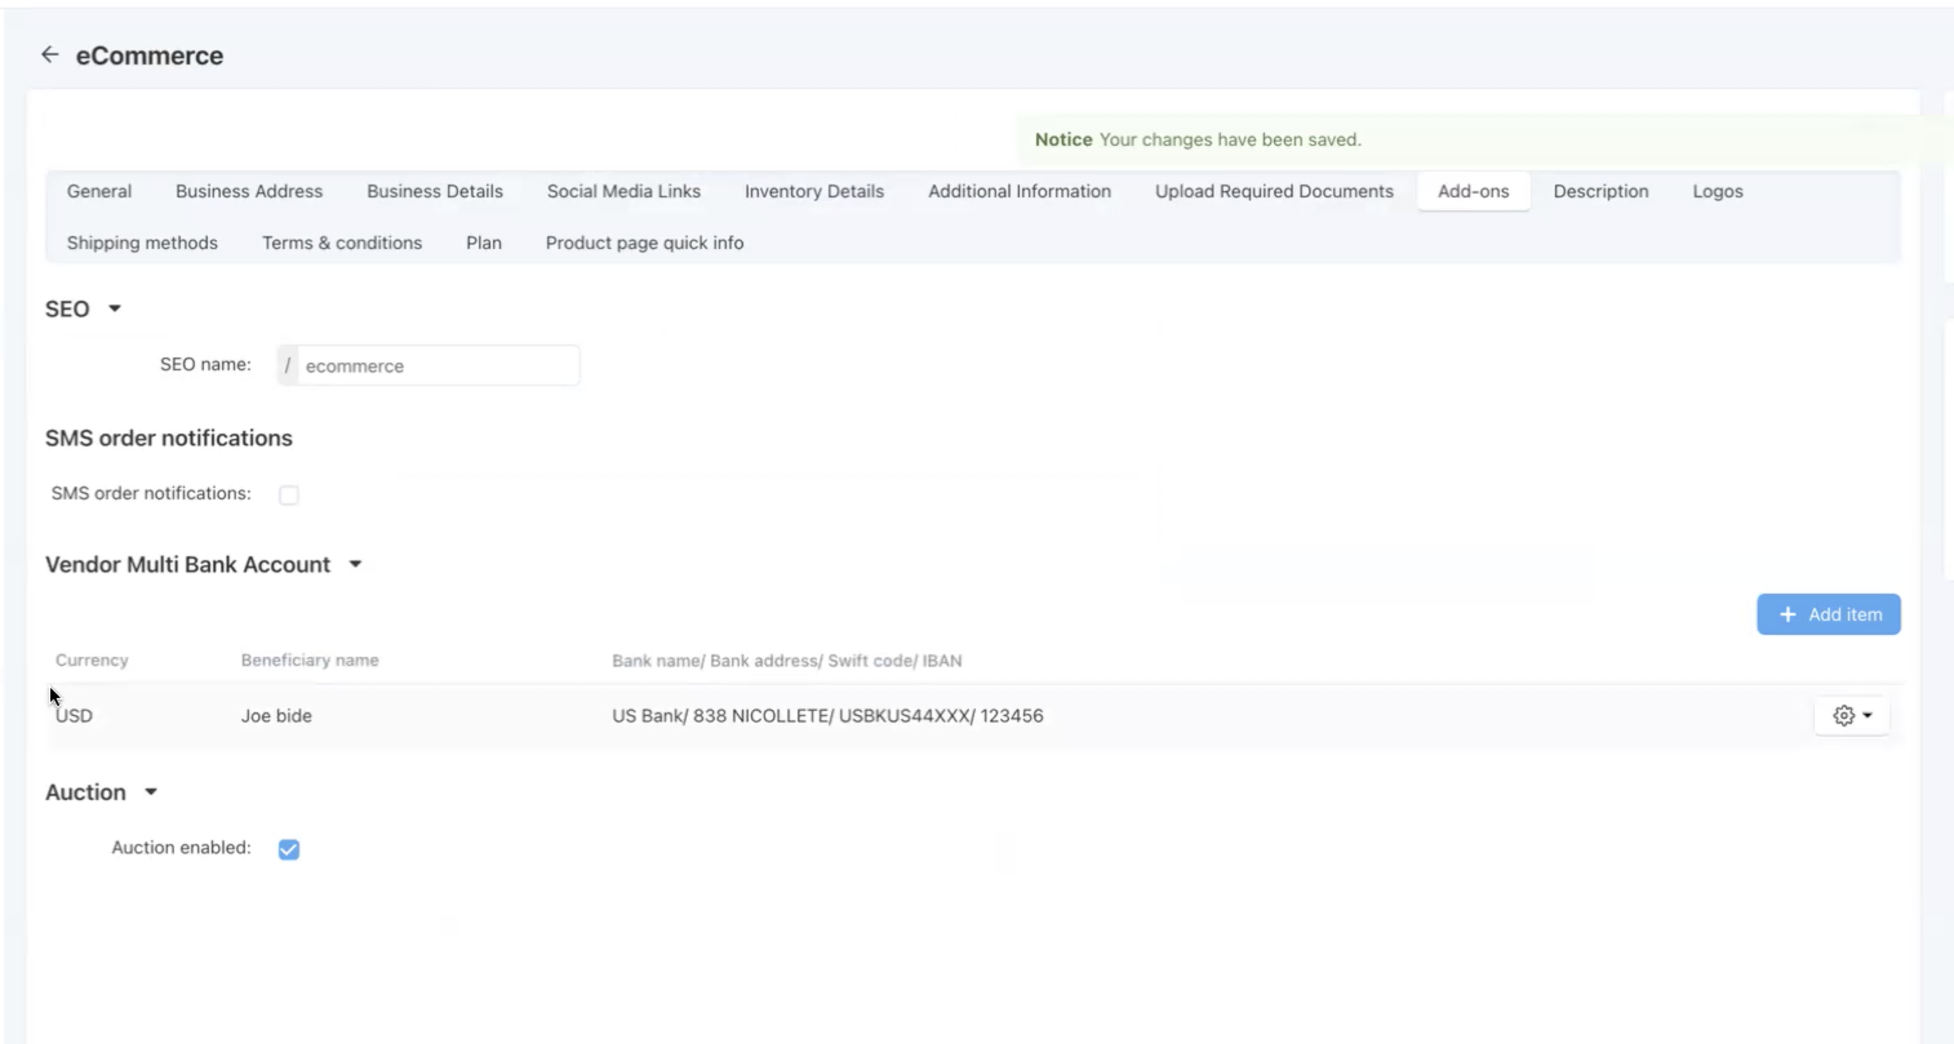This screenshot has height=1044, width=1954.
Task: Go to Terms & conditions tab
Action: coord(342,243)
